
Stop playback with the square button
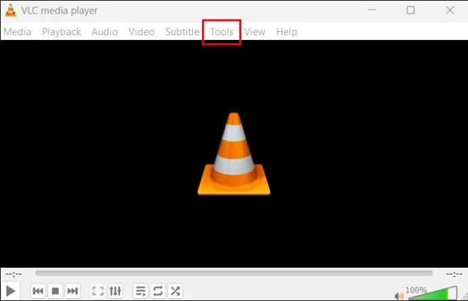tap(55, 291)
